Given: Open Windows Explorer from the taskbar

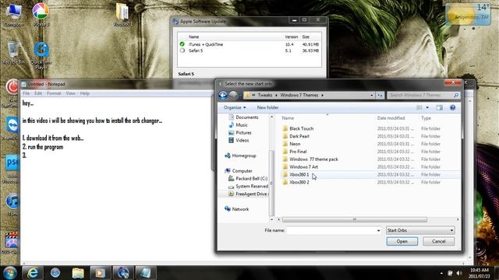Looking at the screenshot, I should (78, 273).
